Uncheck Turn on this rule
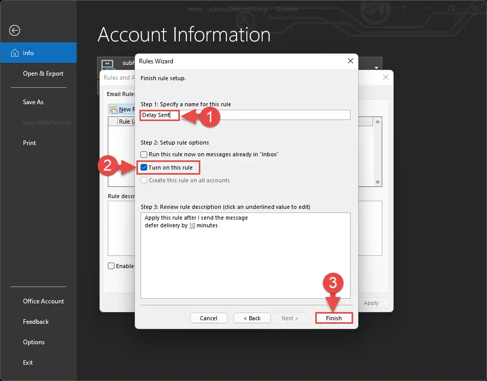Screen dimensions: 487x381 tap(144, 168)
